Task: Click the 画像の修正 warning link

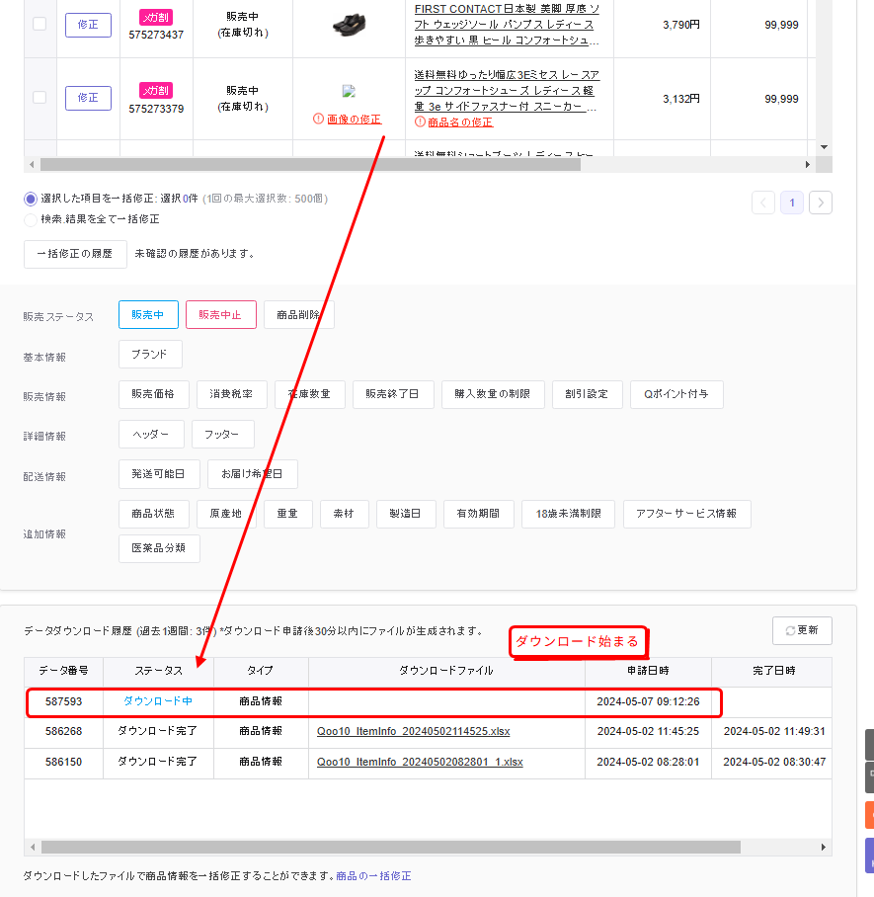Action: 354,120
